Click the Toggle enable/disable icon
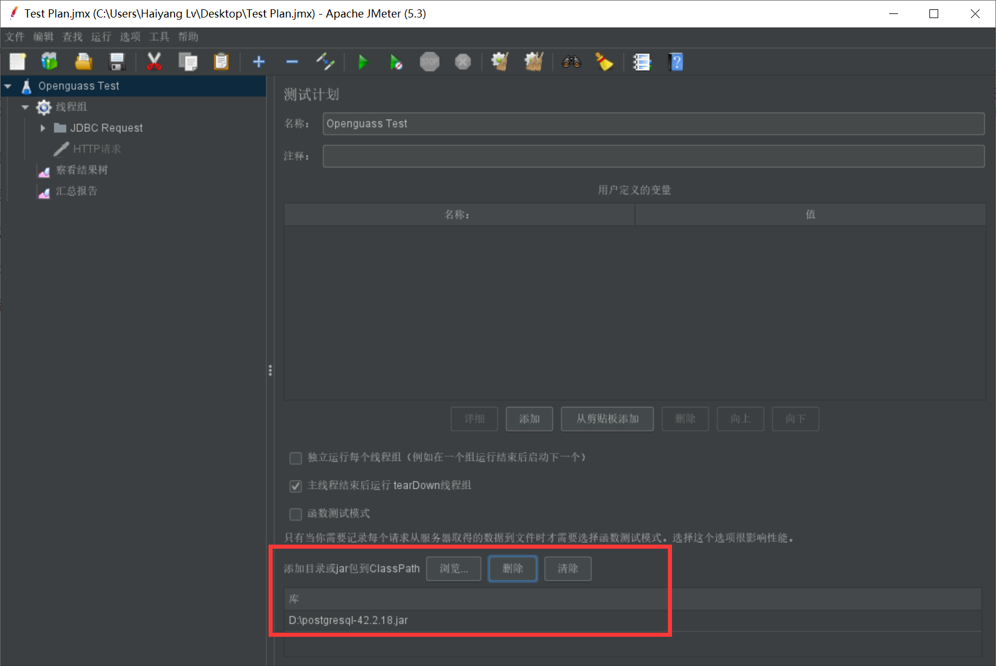 coord(325,61)
